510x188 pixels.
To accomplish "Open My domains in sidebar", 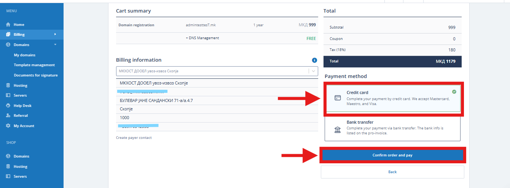I will tap(25, 55).
